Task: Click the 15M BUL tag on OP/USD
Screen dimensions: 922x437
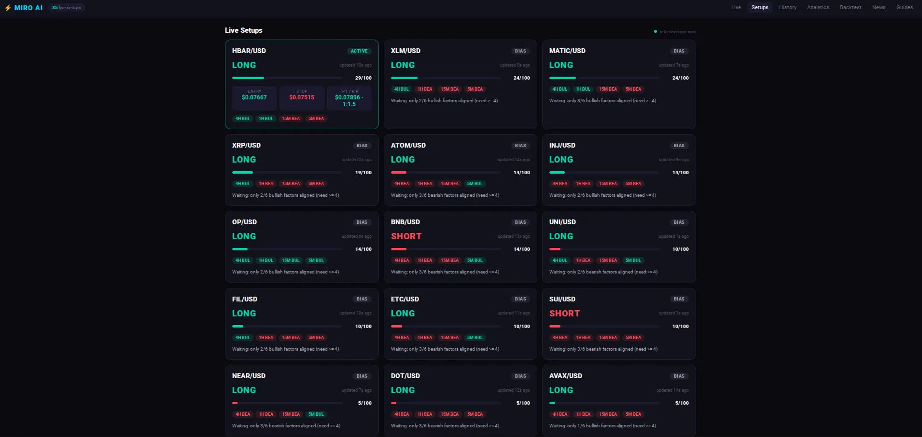Action: [x=291, y=260]
